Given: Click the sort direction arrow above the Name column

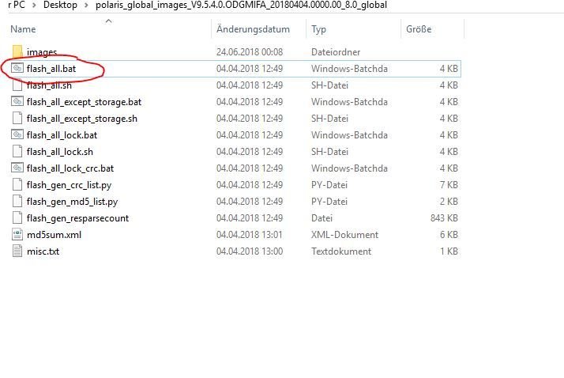Looking at the screenshot, I should tap(108, 21).
